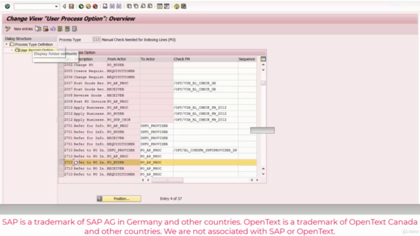Click New entries button
The height and width of the screenshot is (236, 420).
coord(23,29)
